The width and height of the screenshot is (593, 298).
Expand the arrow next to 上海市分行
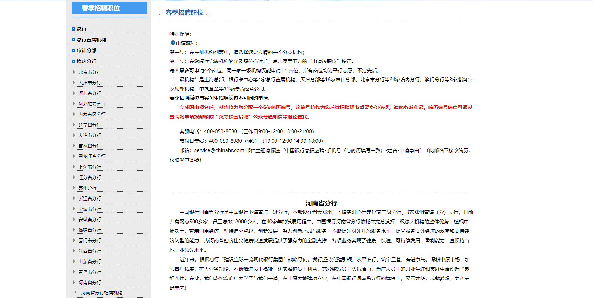74,167
